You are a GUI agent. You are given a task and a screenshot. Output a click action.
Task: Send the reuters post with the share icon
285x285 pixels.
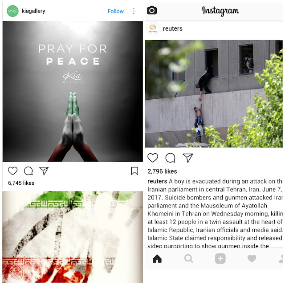(187, 158)
